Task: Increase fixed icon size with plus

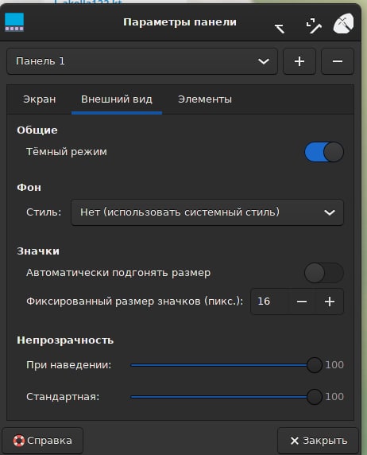Action: click(x=330, y=301)
